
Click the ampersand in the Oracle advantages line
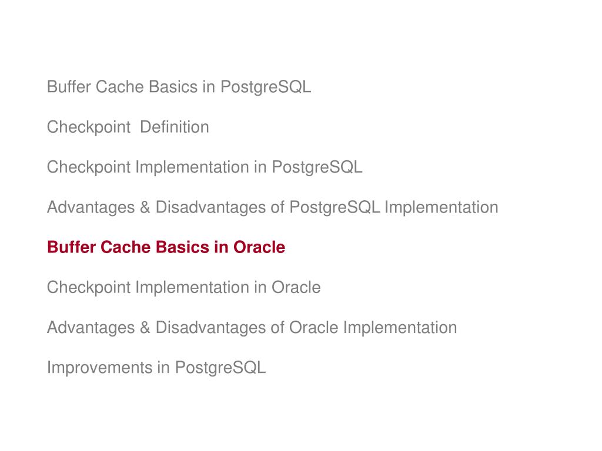point(145,328)
